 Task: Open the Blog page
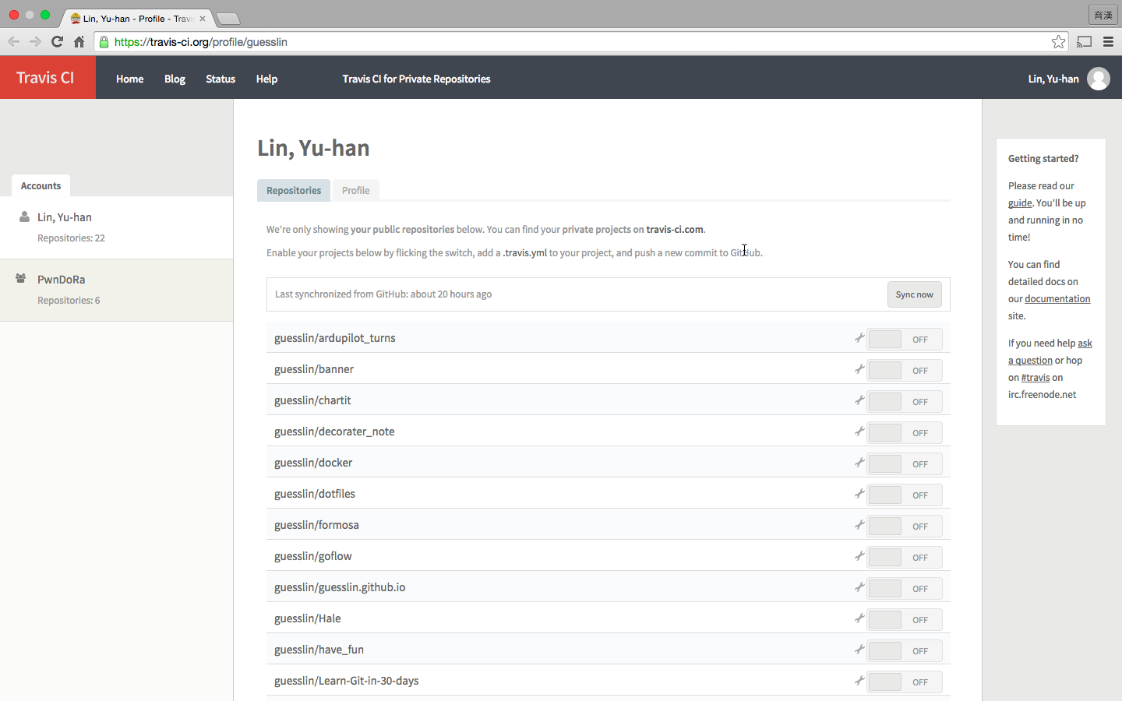coord(175,79)
